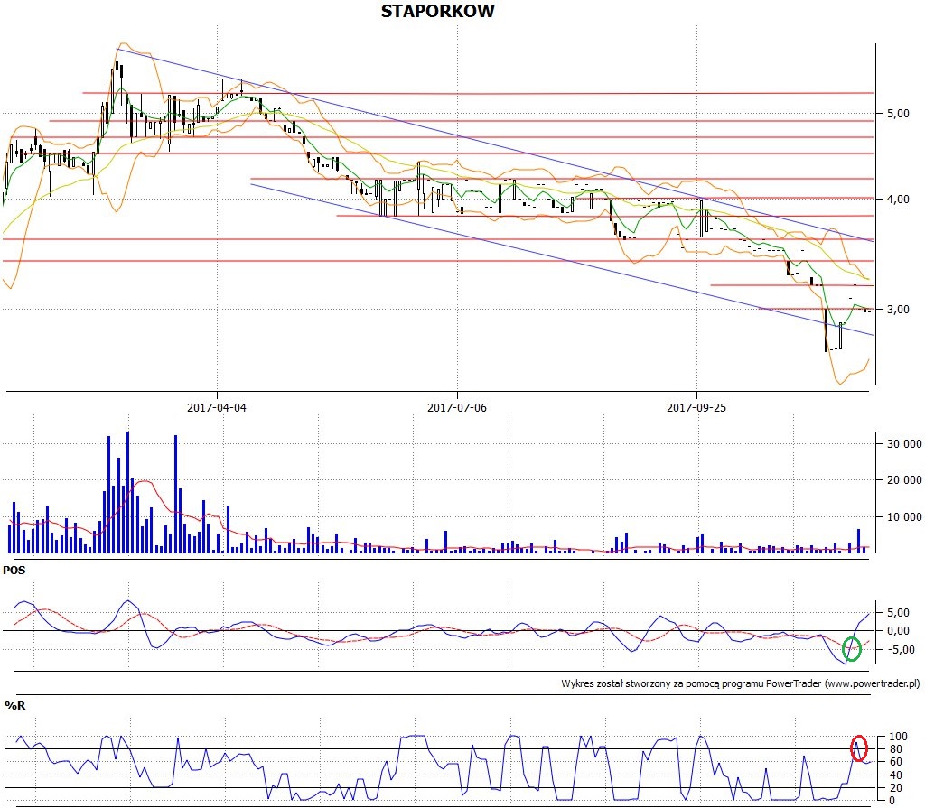Select the 2017-07-06 date label

456,407
